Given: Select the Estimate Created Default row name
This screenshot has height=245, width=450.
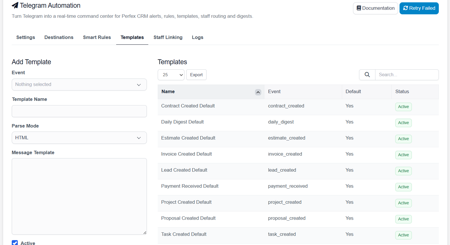Looking at the screenshot, I should pyautogui.click(x=188, y=138).
